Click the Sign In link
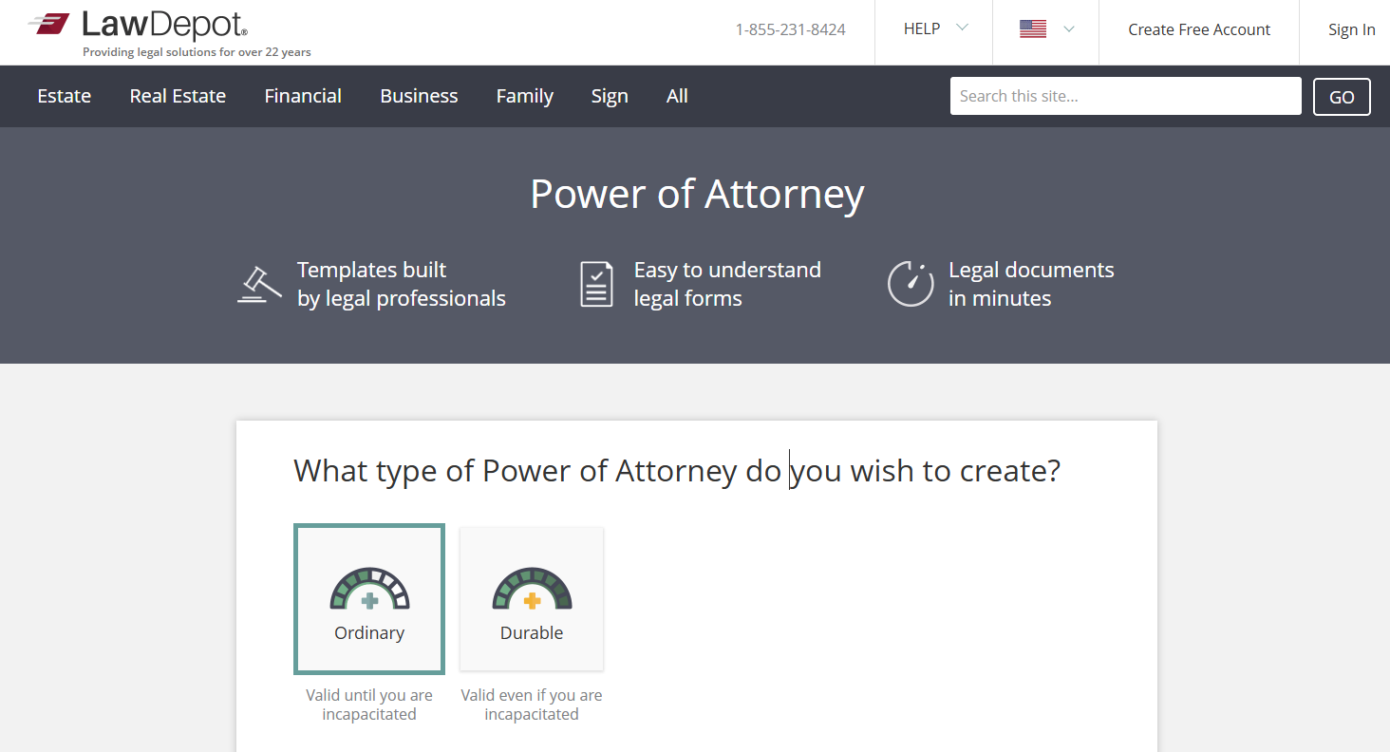Screen dimensions: 1390x752 point(1351,29)
